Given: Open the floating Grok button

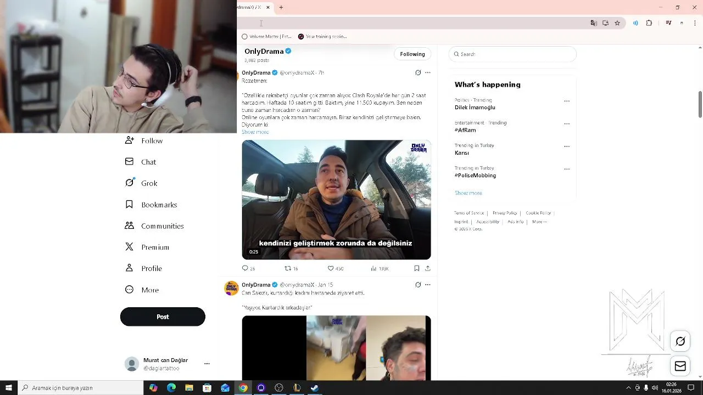Looking at the screenshot, I should click(680, 341).
